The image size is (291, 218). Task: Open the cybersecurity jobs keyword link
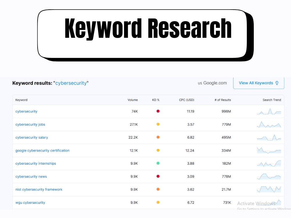(30, 125)
